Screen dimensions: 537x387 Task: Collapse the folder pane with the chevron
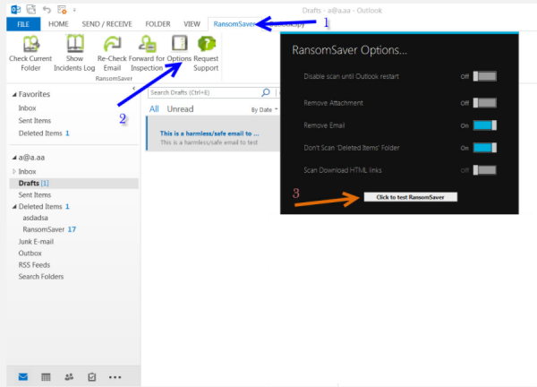coord(134,88)
